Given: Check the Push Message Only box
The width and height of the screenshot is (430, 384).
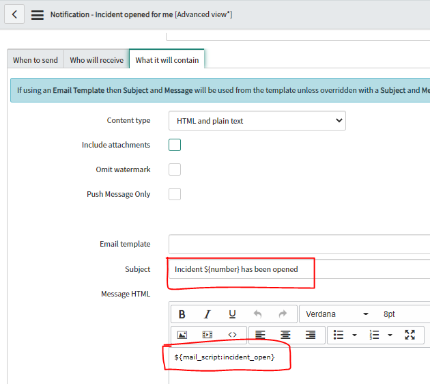Looking at the screenshot, I should (x=175, y=194).
